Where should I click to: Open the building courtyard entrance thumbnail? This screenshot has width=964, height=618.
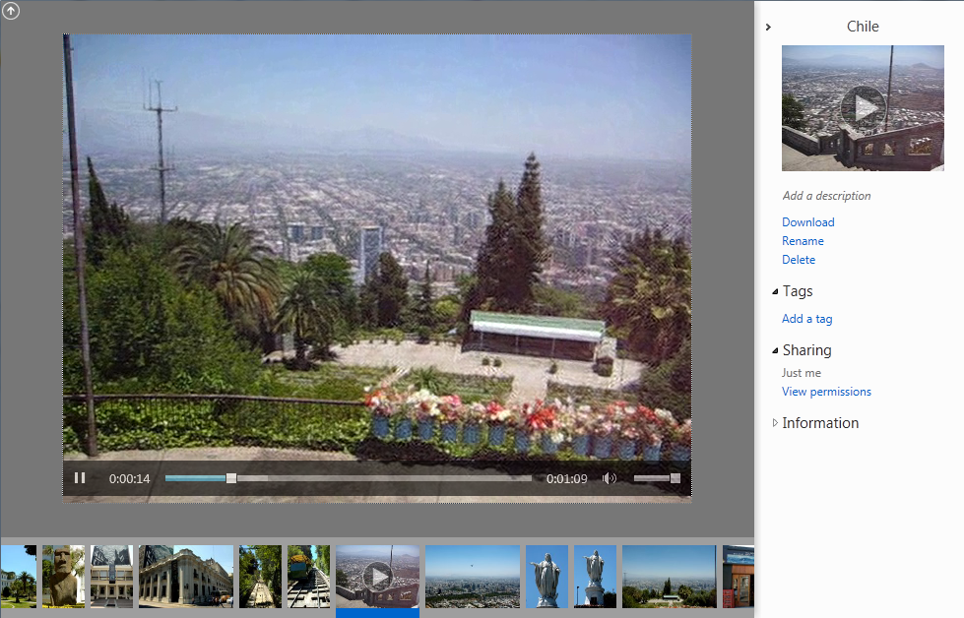[x=111, y=577]
